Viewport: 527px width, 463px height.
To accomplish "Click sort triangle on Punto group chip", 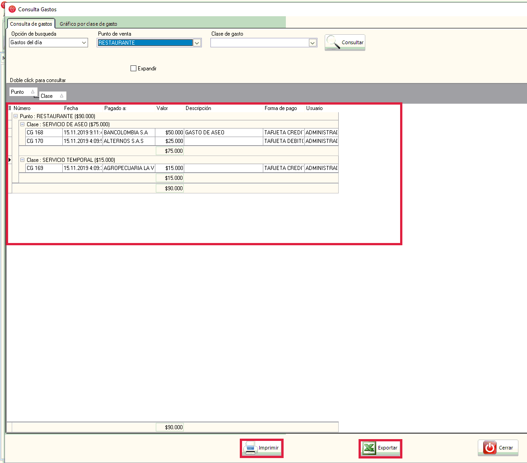I will pyautogui.click(x=33, y=92).
